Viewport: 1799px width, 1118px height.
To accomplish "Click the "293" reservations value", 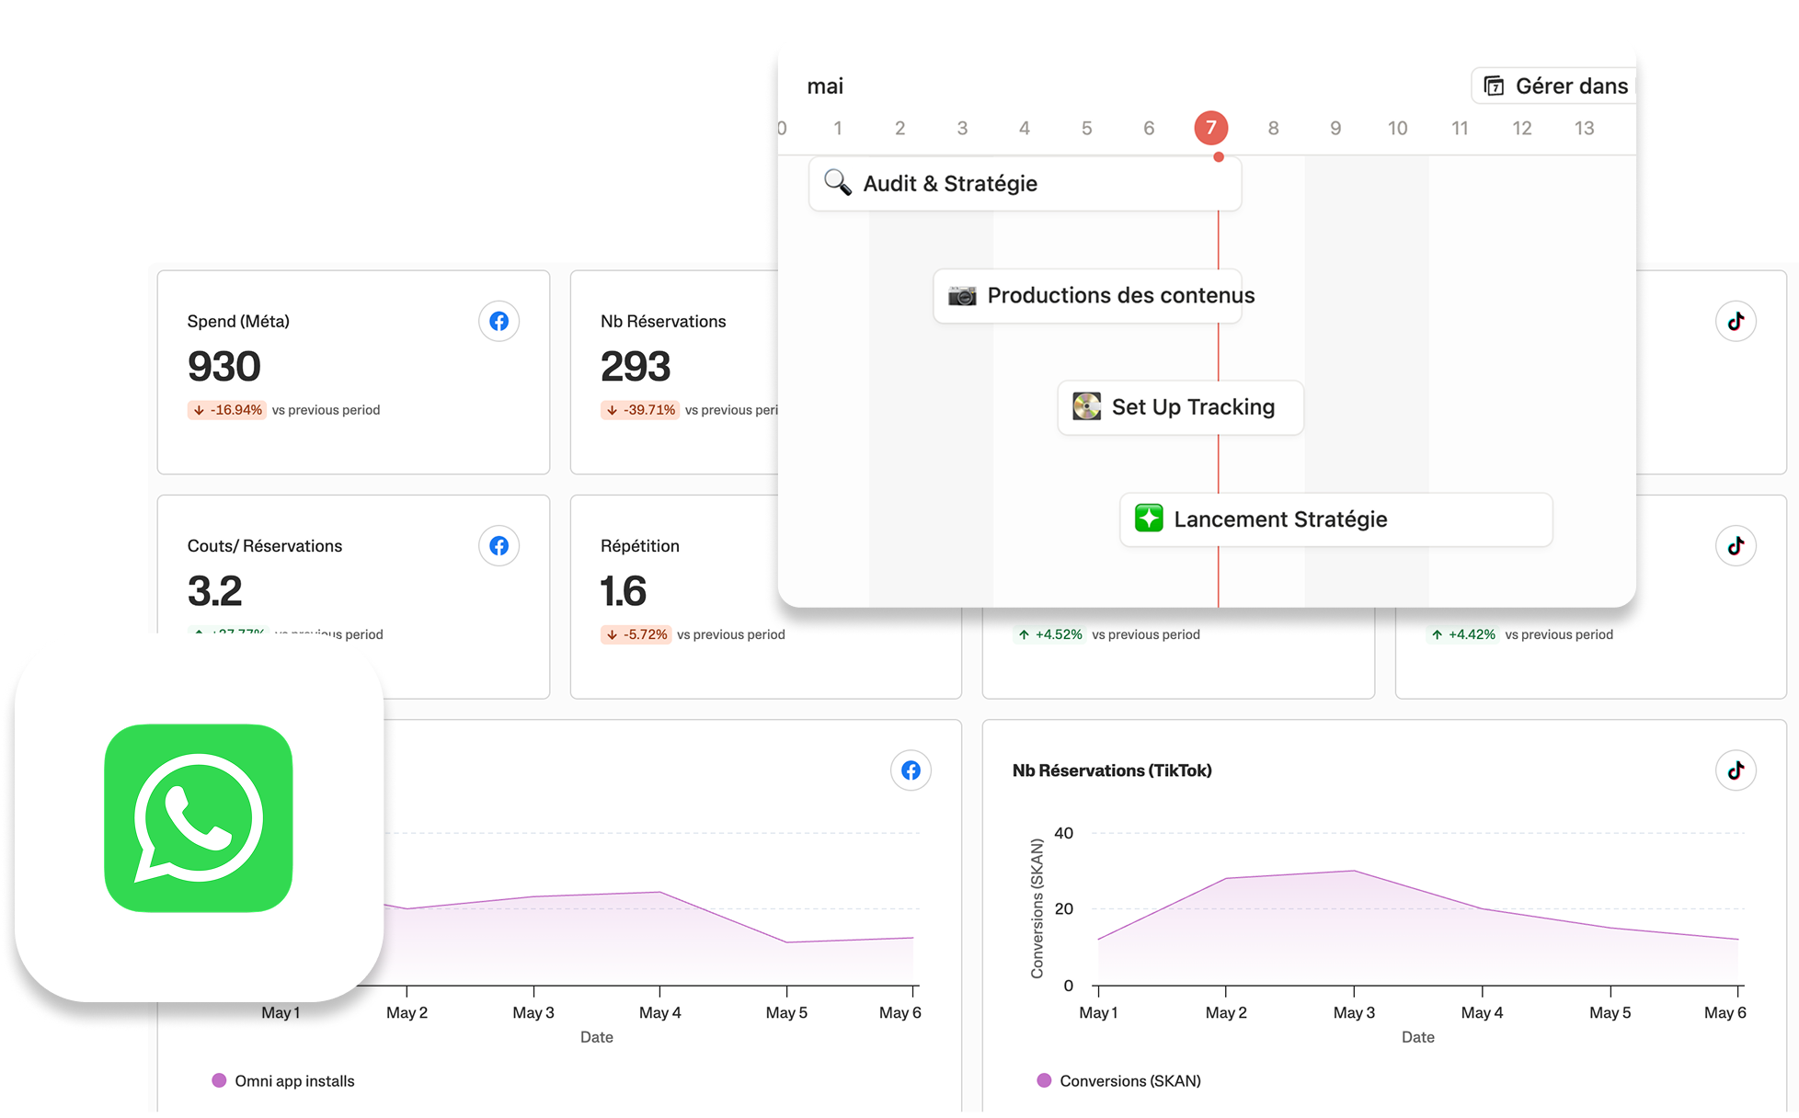I will click(636, 366).
